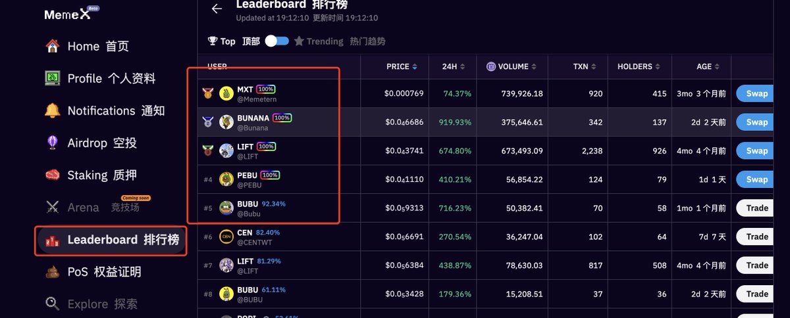The image size is (790, 318).
Task: Select the Trending star label
Action: (x=319, y=41)
